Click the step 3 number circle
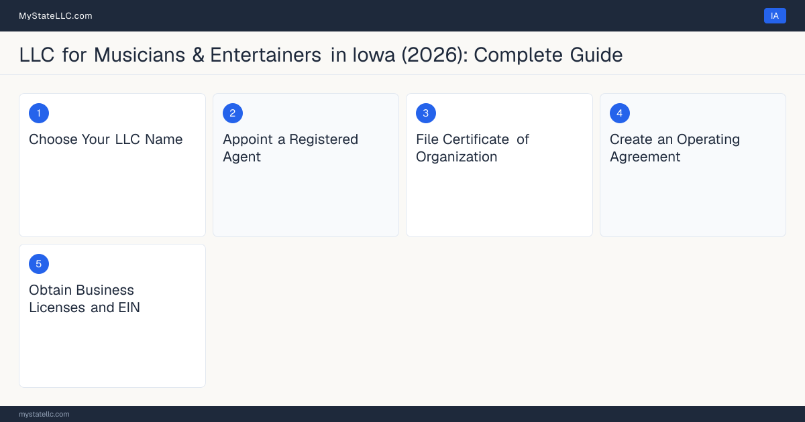 click(x=426, y=113)
